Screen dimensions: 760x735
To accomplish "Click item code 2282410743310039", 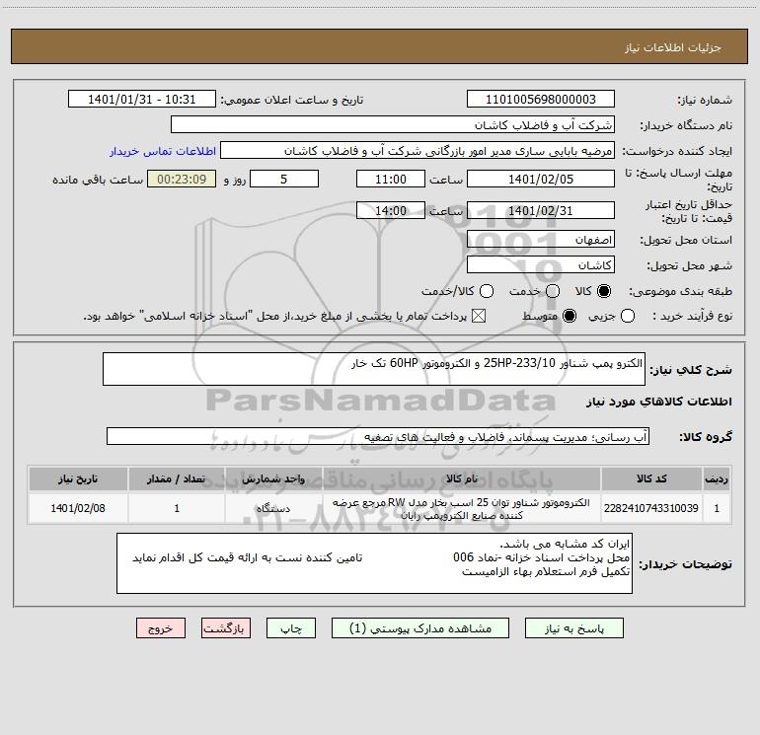I will pyautogui.click(x=651, y=508).
